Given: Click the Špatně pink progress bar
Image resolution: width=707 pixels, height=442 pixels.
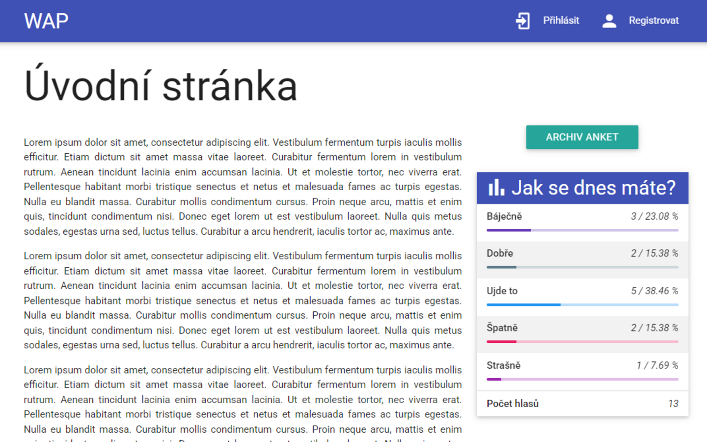Looking at the screenshot, I should [x=582, y=342].
